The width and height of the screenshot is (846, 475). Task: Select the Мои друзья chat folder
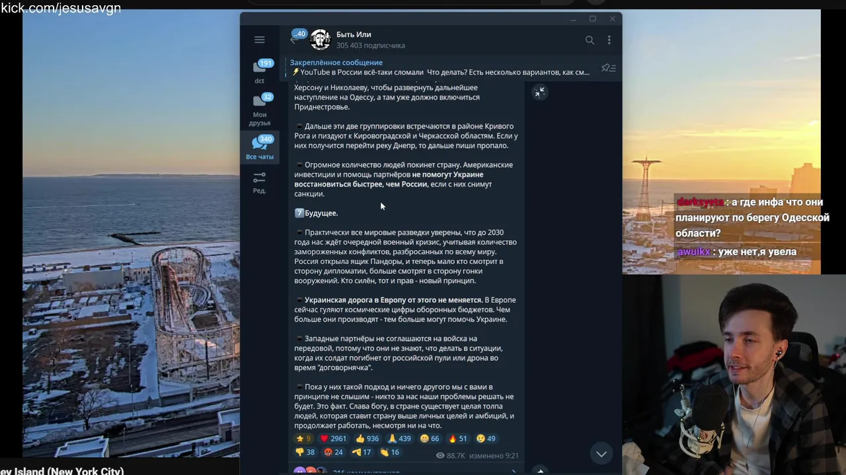pyautogui.click(x=259, y=110)
